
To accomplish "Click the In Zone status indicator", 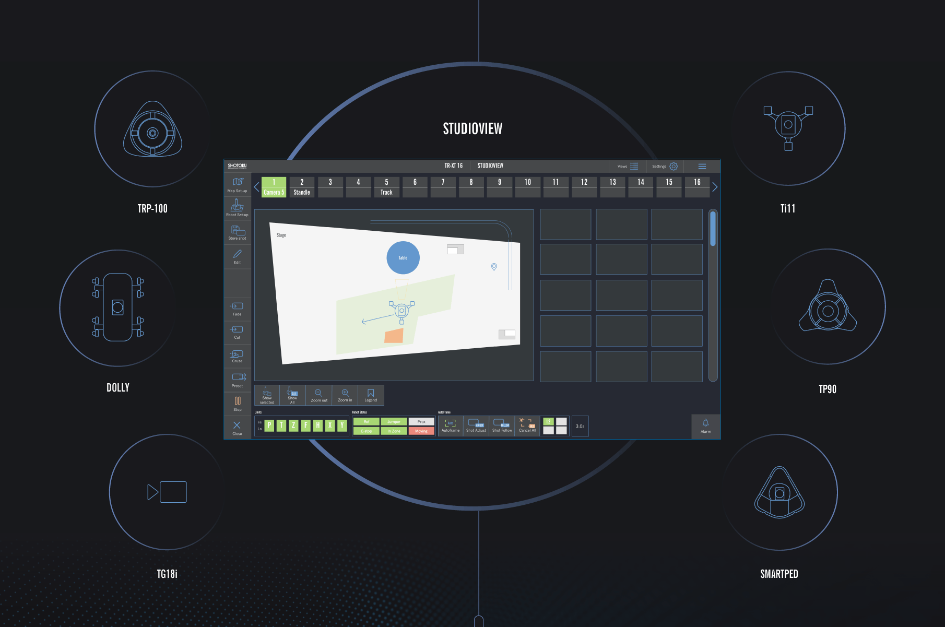I will pos(394,431).
